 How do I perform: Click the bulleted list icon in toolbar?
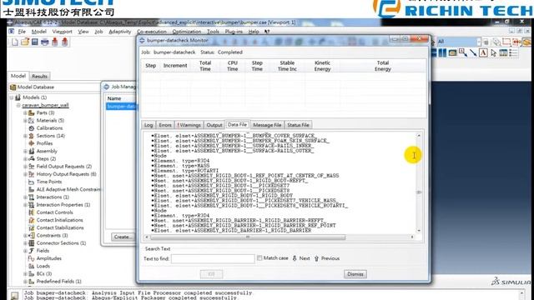click(x=513, y=52)
